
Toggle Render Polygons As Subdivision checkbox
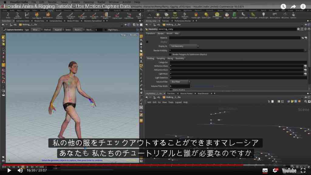tap(170, 54)
